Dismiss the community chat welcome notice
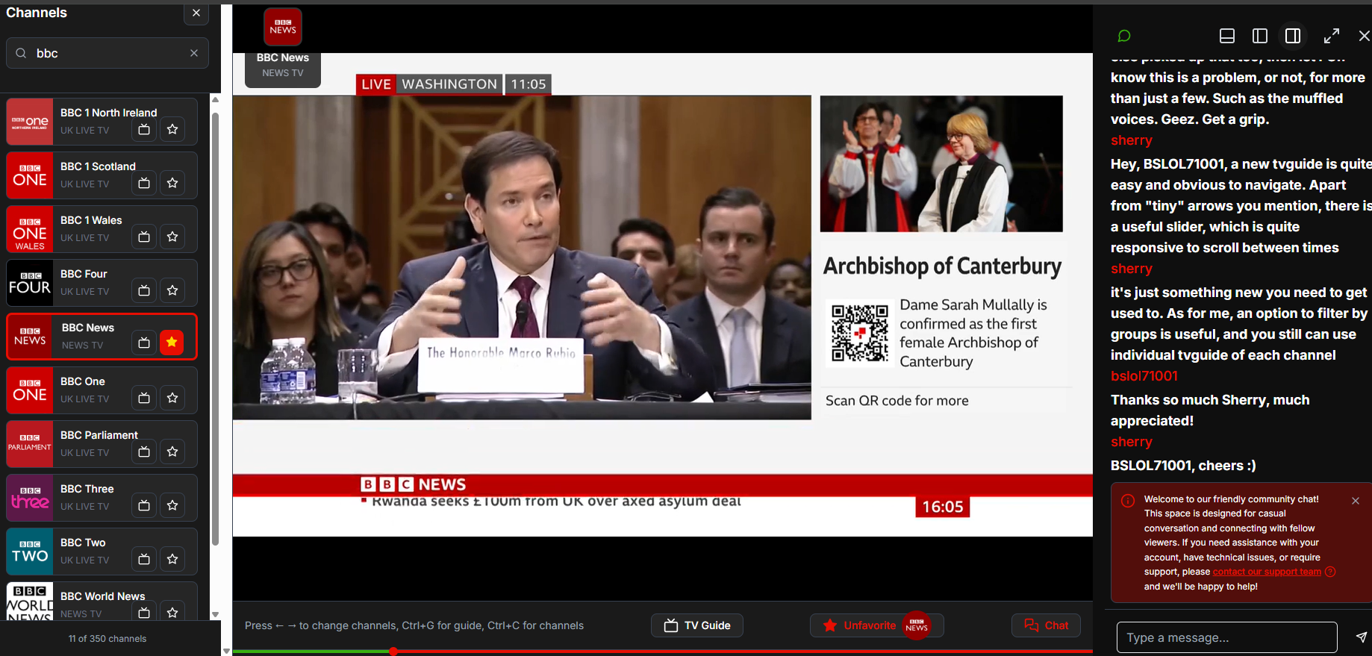This screenshot has width=1372, height=656. pos(1355,501)
